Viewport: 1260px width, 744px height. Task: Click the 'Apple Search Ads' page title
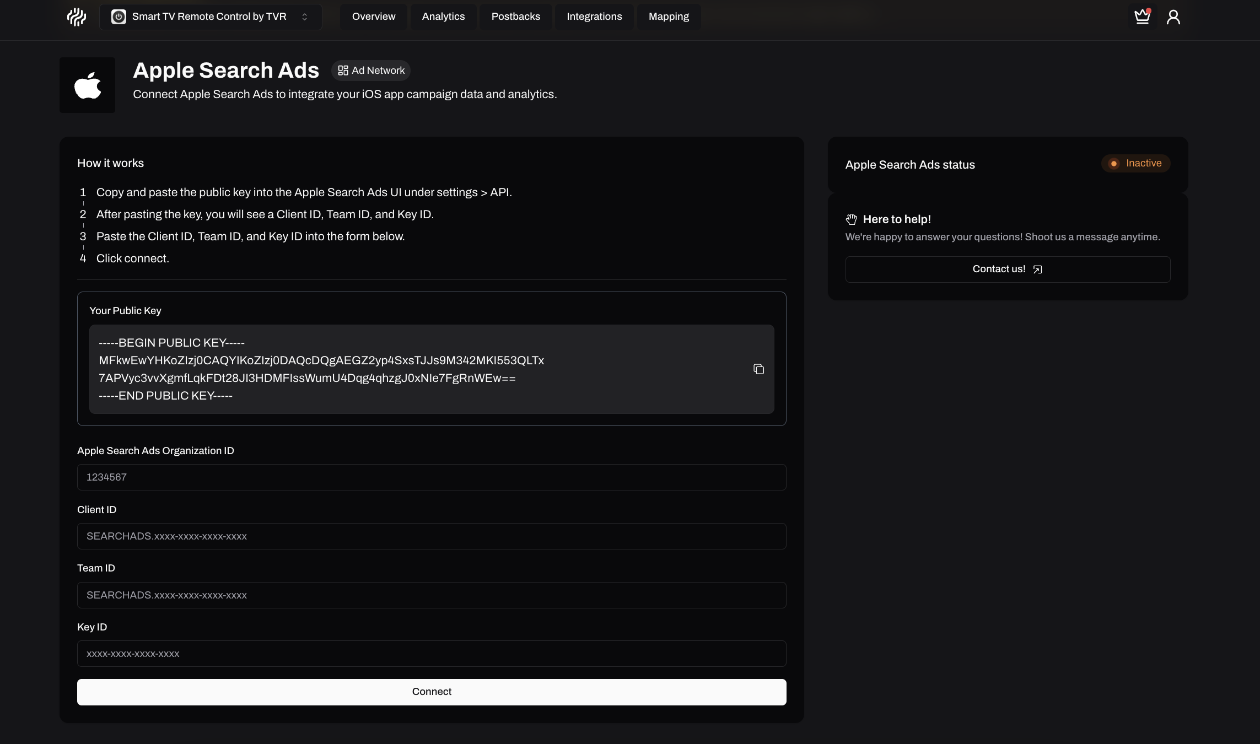tap(226, 71)
